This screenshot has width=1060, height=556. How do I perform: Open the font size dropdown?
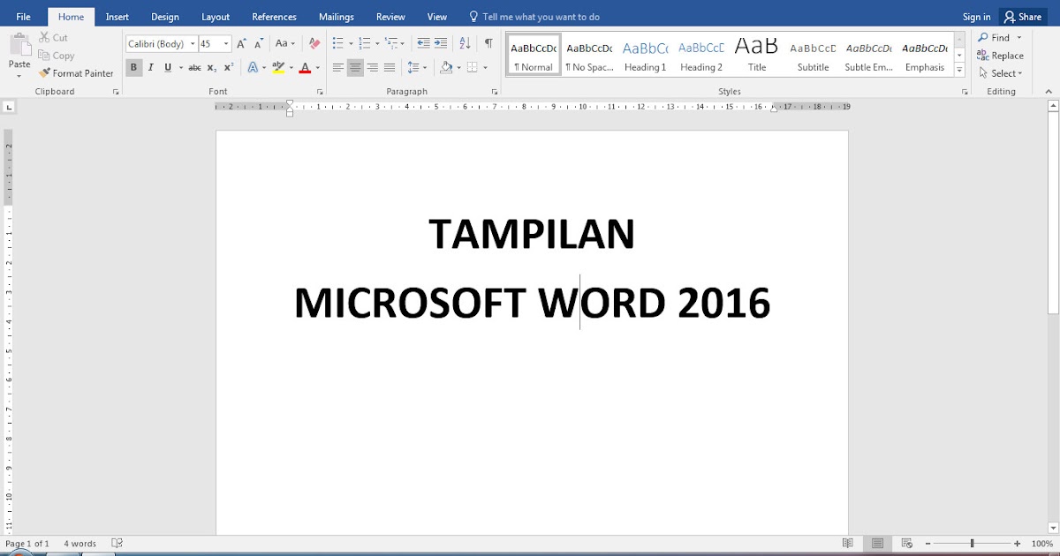227,44
